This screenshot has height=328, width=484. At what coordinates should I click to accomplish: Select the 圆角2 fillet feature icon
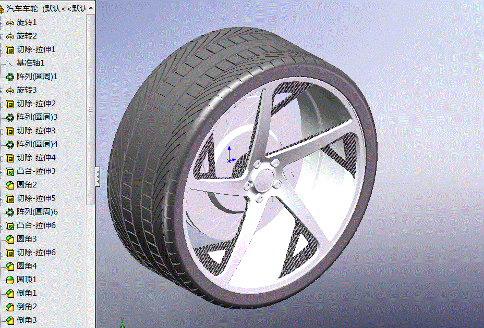tap(11, 185)
